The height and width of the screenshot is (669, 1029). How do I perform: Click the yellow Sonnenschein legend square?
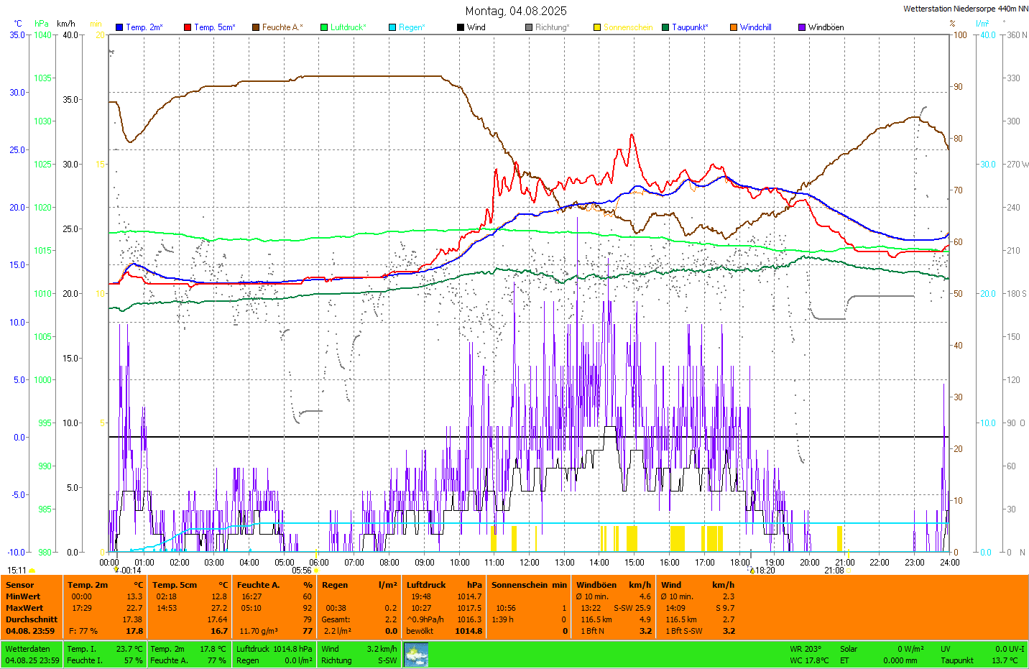click(597, 27)
